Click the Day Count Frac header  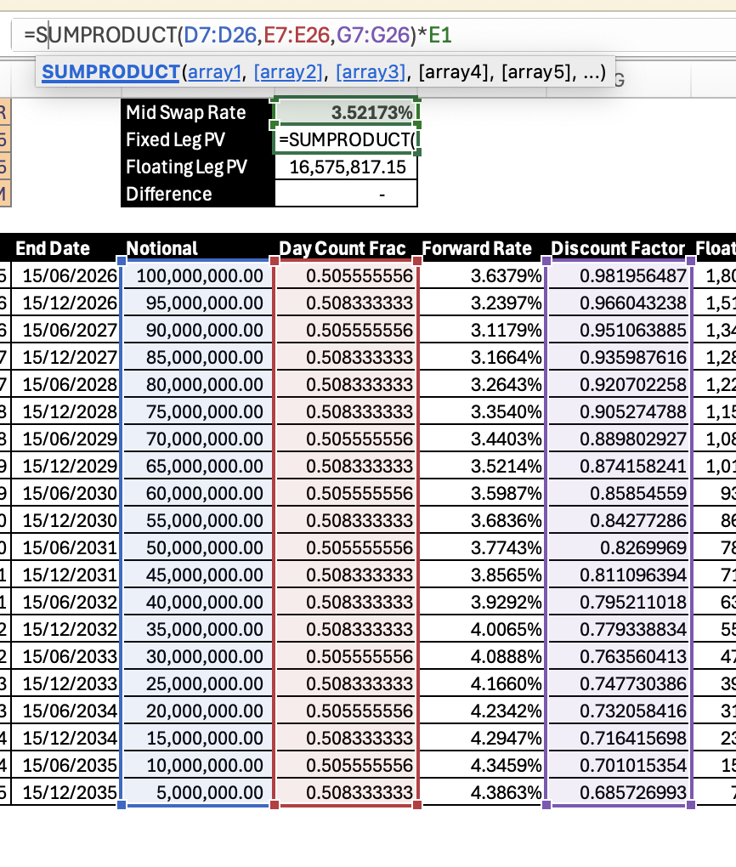click(341, 249)
